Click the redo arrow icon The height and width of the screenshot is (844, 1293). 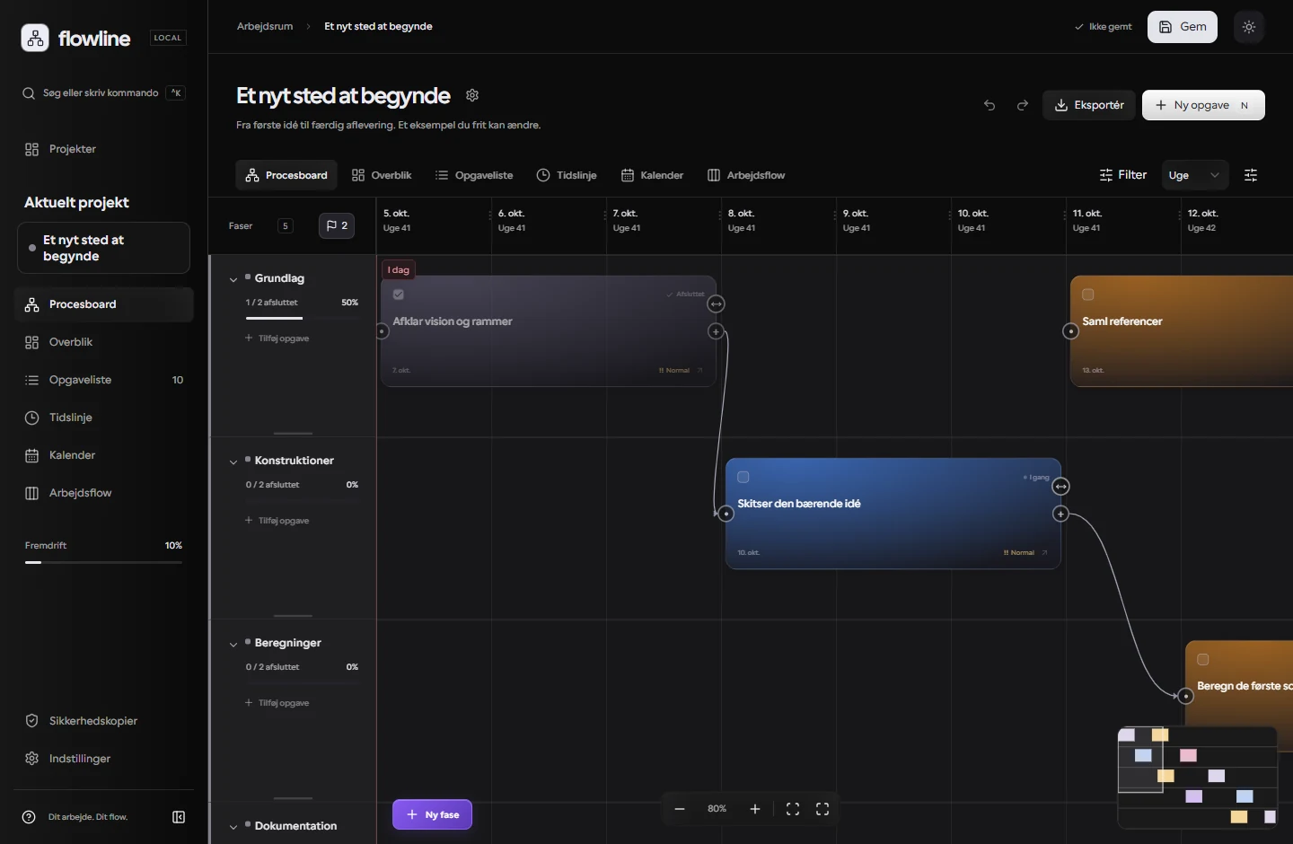coord(1022,105)
